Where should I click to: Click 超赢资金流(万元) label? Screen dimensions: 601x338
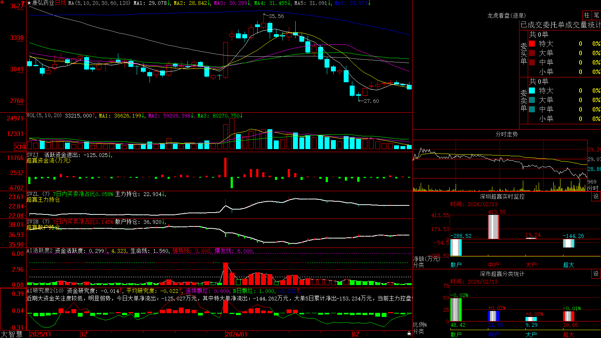click(x=48, y=160)
